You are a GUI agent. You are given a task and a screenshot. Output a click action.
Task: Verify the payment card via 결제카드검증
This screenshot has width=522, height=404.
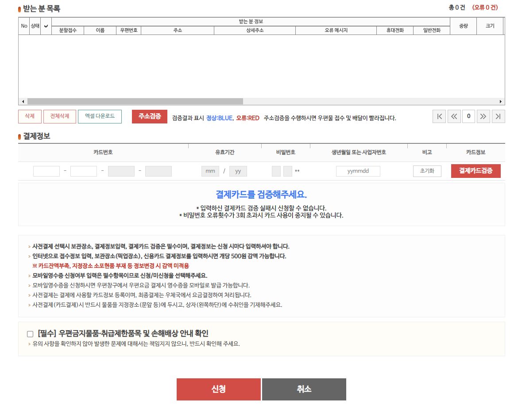coord(476,171)
